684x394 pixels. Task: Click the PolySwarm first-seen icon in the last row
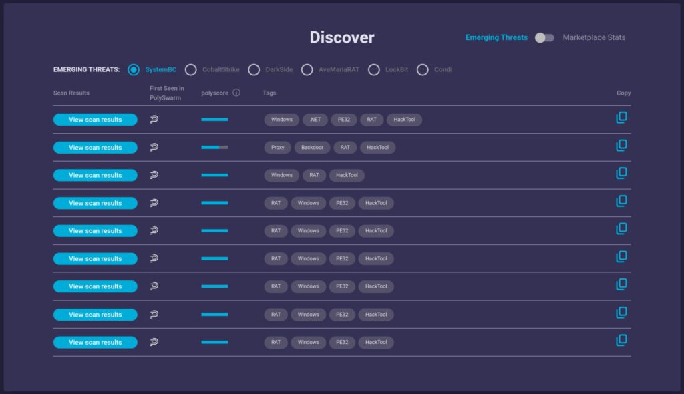(x=154, y=342)
